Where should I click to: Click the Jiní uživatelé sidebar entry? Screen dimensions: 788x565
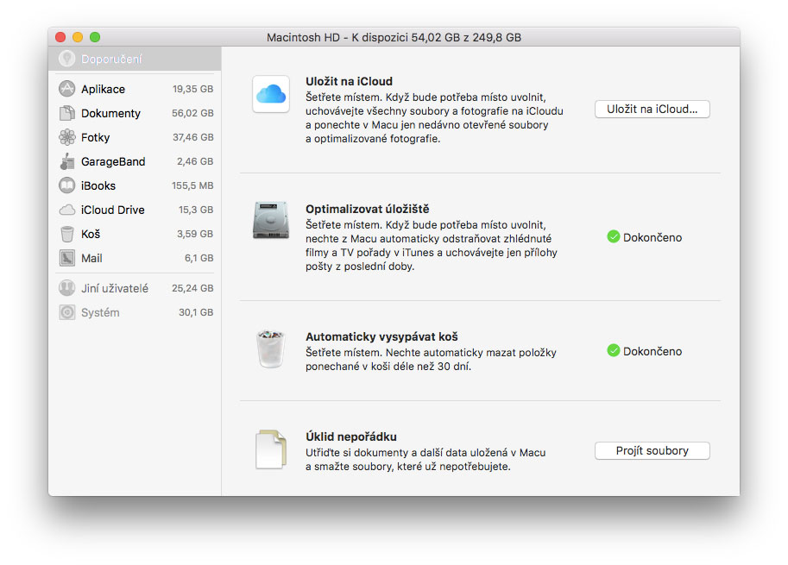click(136, 288)
